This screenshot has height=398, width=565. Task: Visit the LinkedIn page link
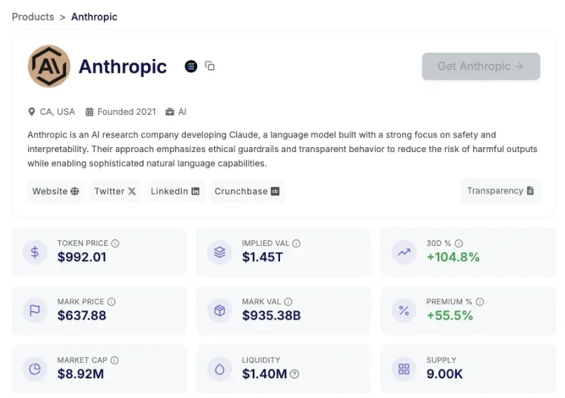(175, 191)
